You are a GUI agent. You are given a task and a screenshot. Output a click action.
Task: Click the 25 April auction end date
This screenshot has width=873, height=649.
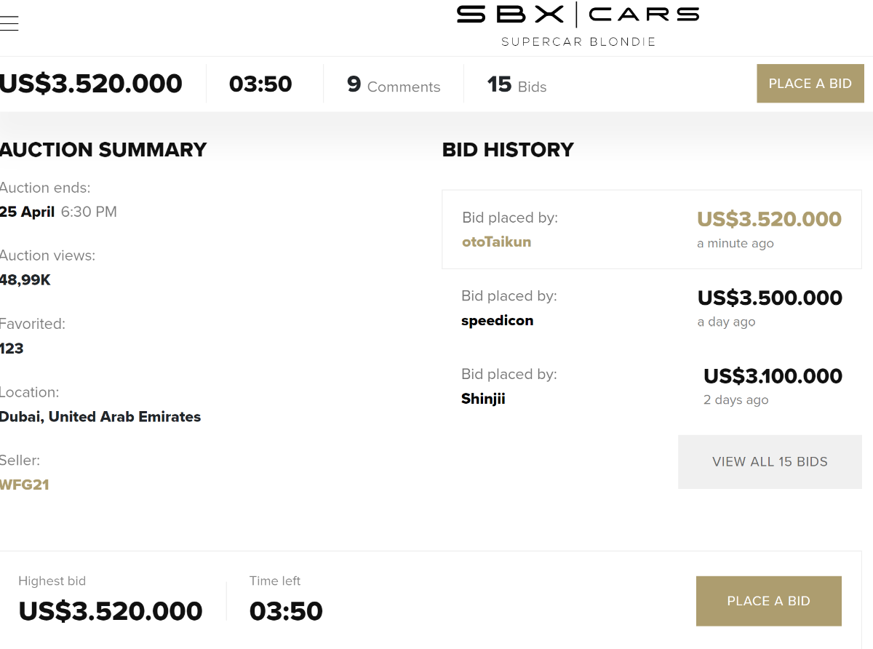pos(28,212)
